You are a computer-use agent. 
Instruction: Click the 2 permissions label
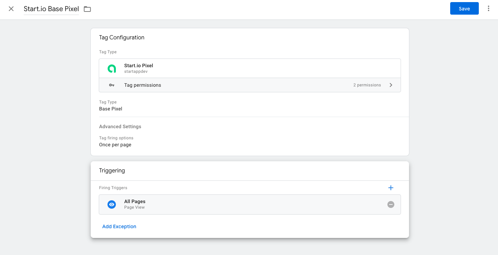(x=367, y=85)
